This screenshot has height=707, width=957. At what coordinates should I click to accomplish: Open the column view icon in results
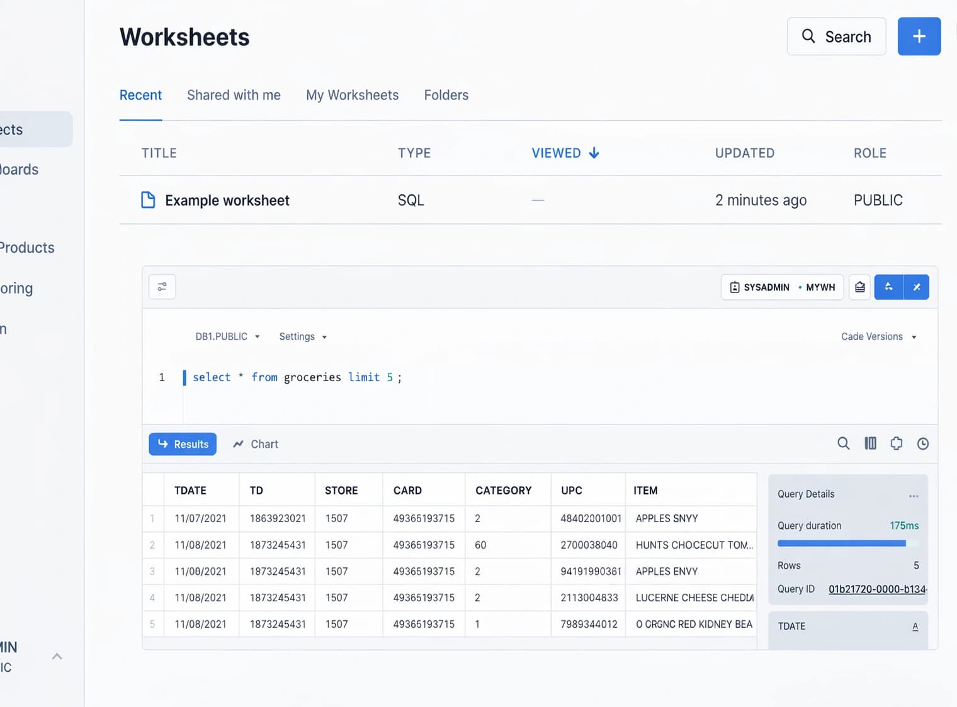click(x=870, y=443)
